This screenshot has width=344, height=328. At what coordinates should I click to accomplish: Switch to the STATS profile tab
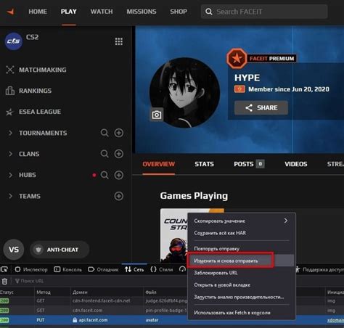204,164
